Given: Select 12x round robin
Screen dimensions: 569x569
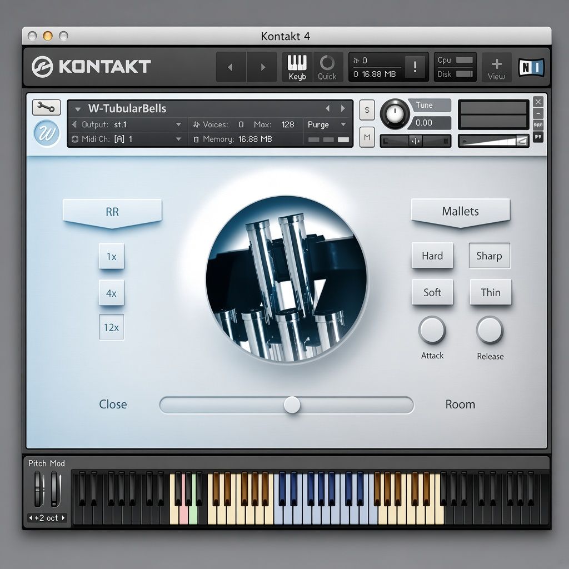Looking at the screenshot, I should pyautogui.click(x=111, y=327).
